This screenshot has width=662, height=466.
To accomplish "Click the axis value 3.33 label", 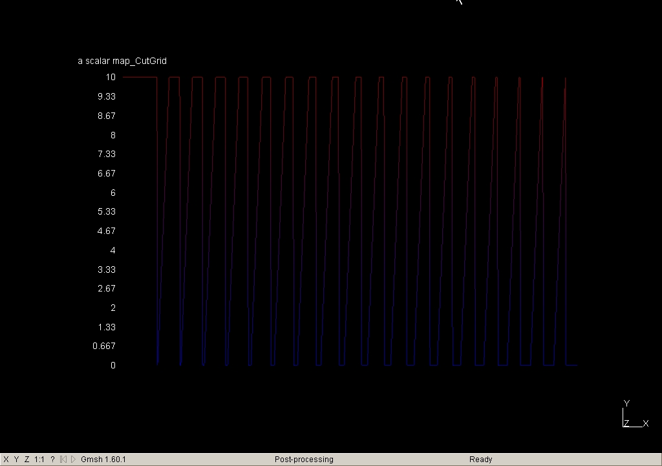I will pos(107,270).
